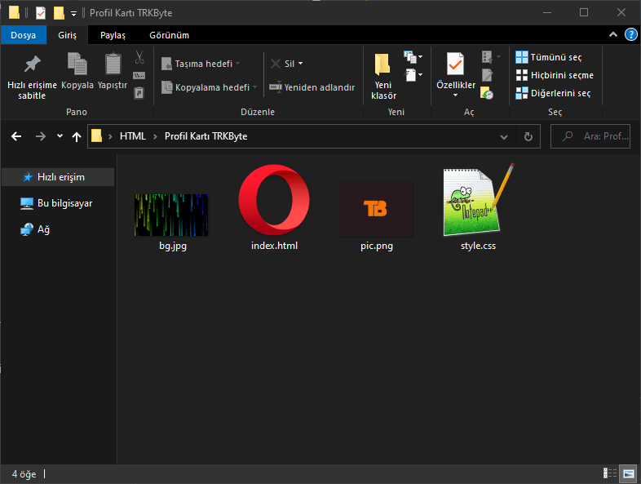Image resolution: width=641 pixels, height=484 pixels.
Task: Click Hiçbirini seçme to deselect
Action: [555, 75]
